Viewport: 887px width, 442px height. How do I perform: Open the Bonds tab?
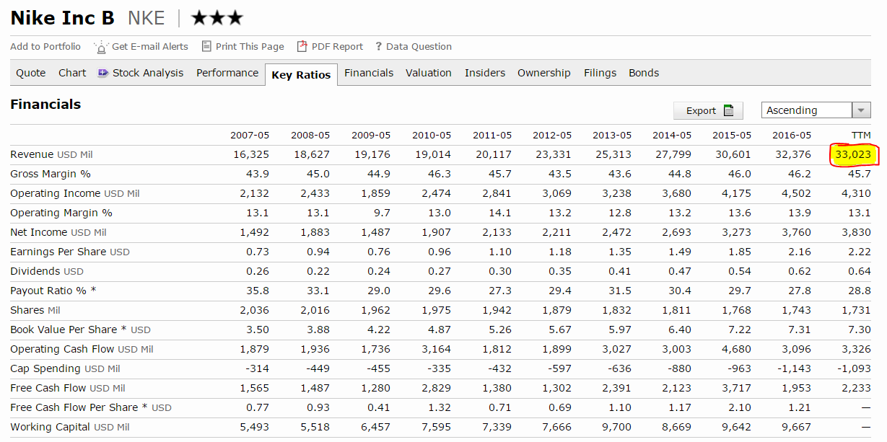643,73
